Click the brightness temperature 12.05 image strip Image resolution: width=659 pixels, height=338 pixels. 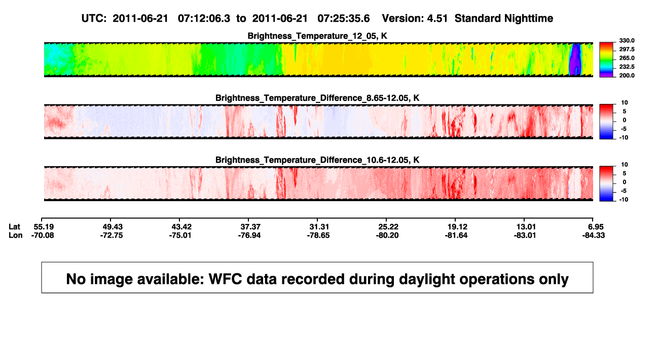317,60
